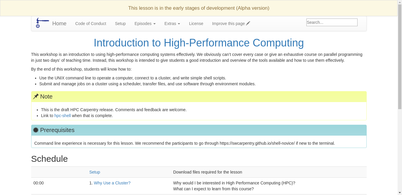Click the sun badge icon beside Prerequisites
Image resolution: width=402 pixels, height=195 pixels.
click(36, 130)
